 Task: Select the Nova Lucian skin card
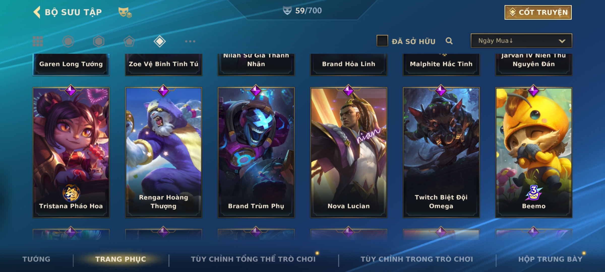click(349, 152)
